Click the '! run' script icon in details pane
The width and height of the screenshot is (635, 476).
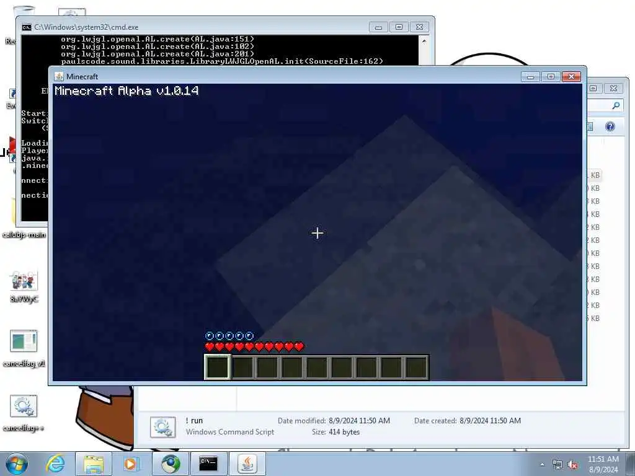click(x=163, y=427)
